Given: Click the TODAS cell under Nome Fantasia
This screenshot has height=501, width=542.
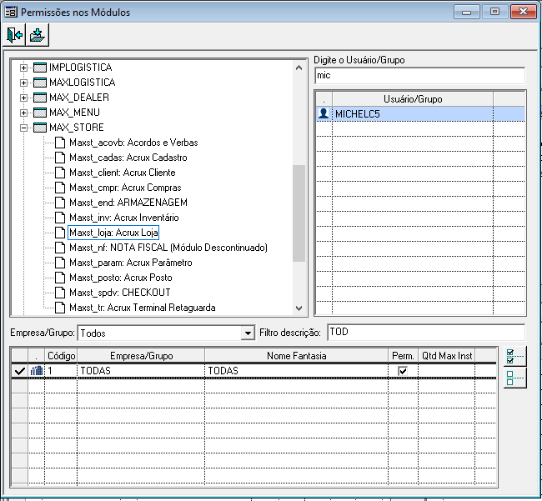Looking at the screenshot, I should coord(296,371).
